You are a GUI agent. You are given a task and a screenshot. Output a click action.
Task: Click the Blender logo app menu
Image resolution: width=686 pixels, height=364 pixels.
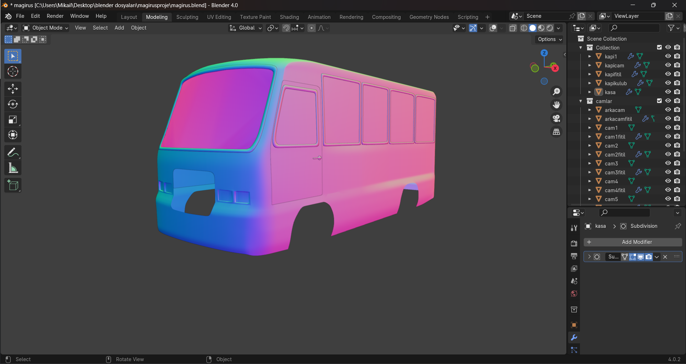click(8, 16)
